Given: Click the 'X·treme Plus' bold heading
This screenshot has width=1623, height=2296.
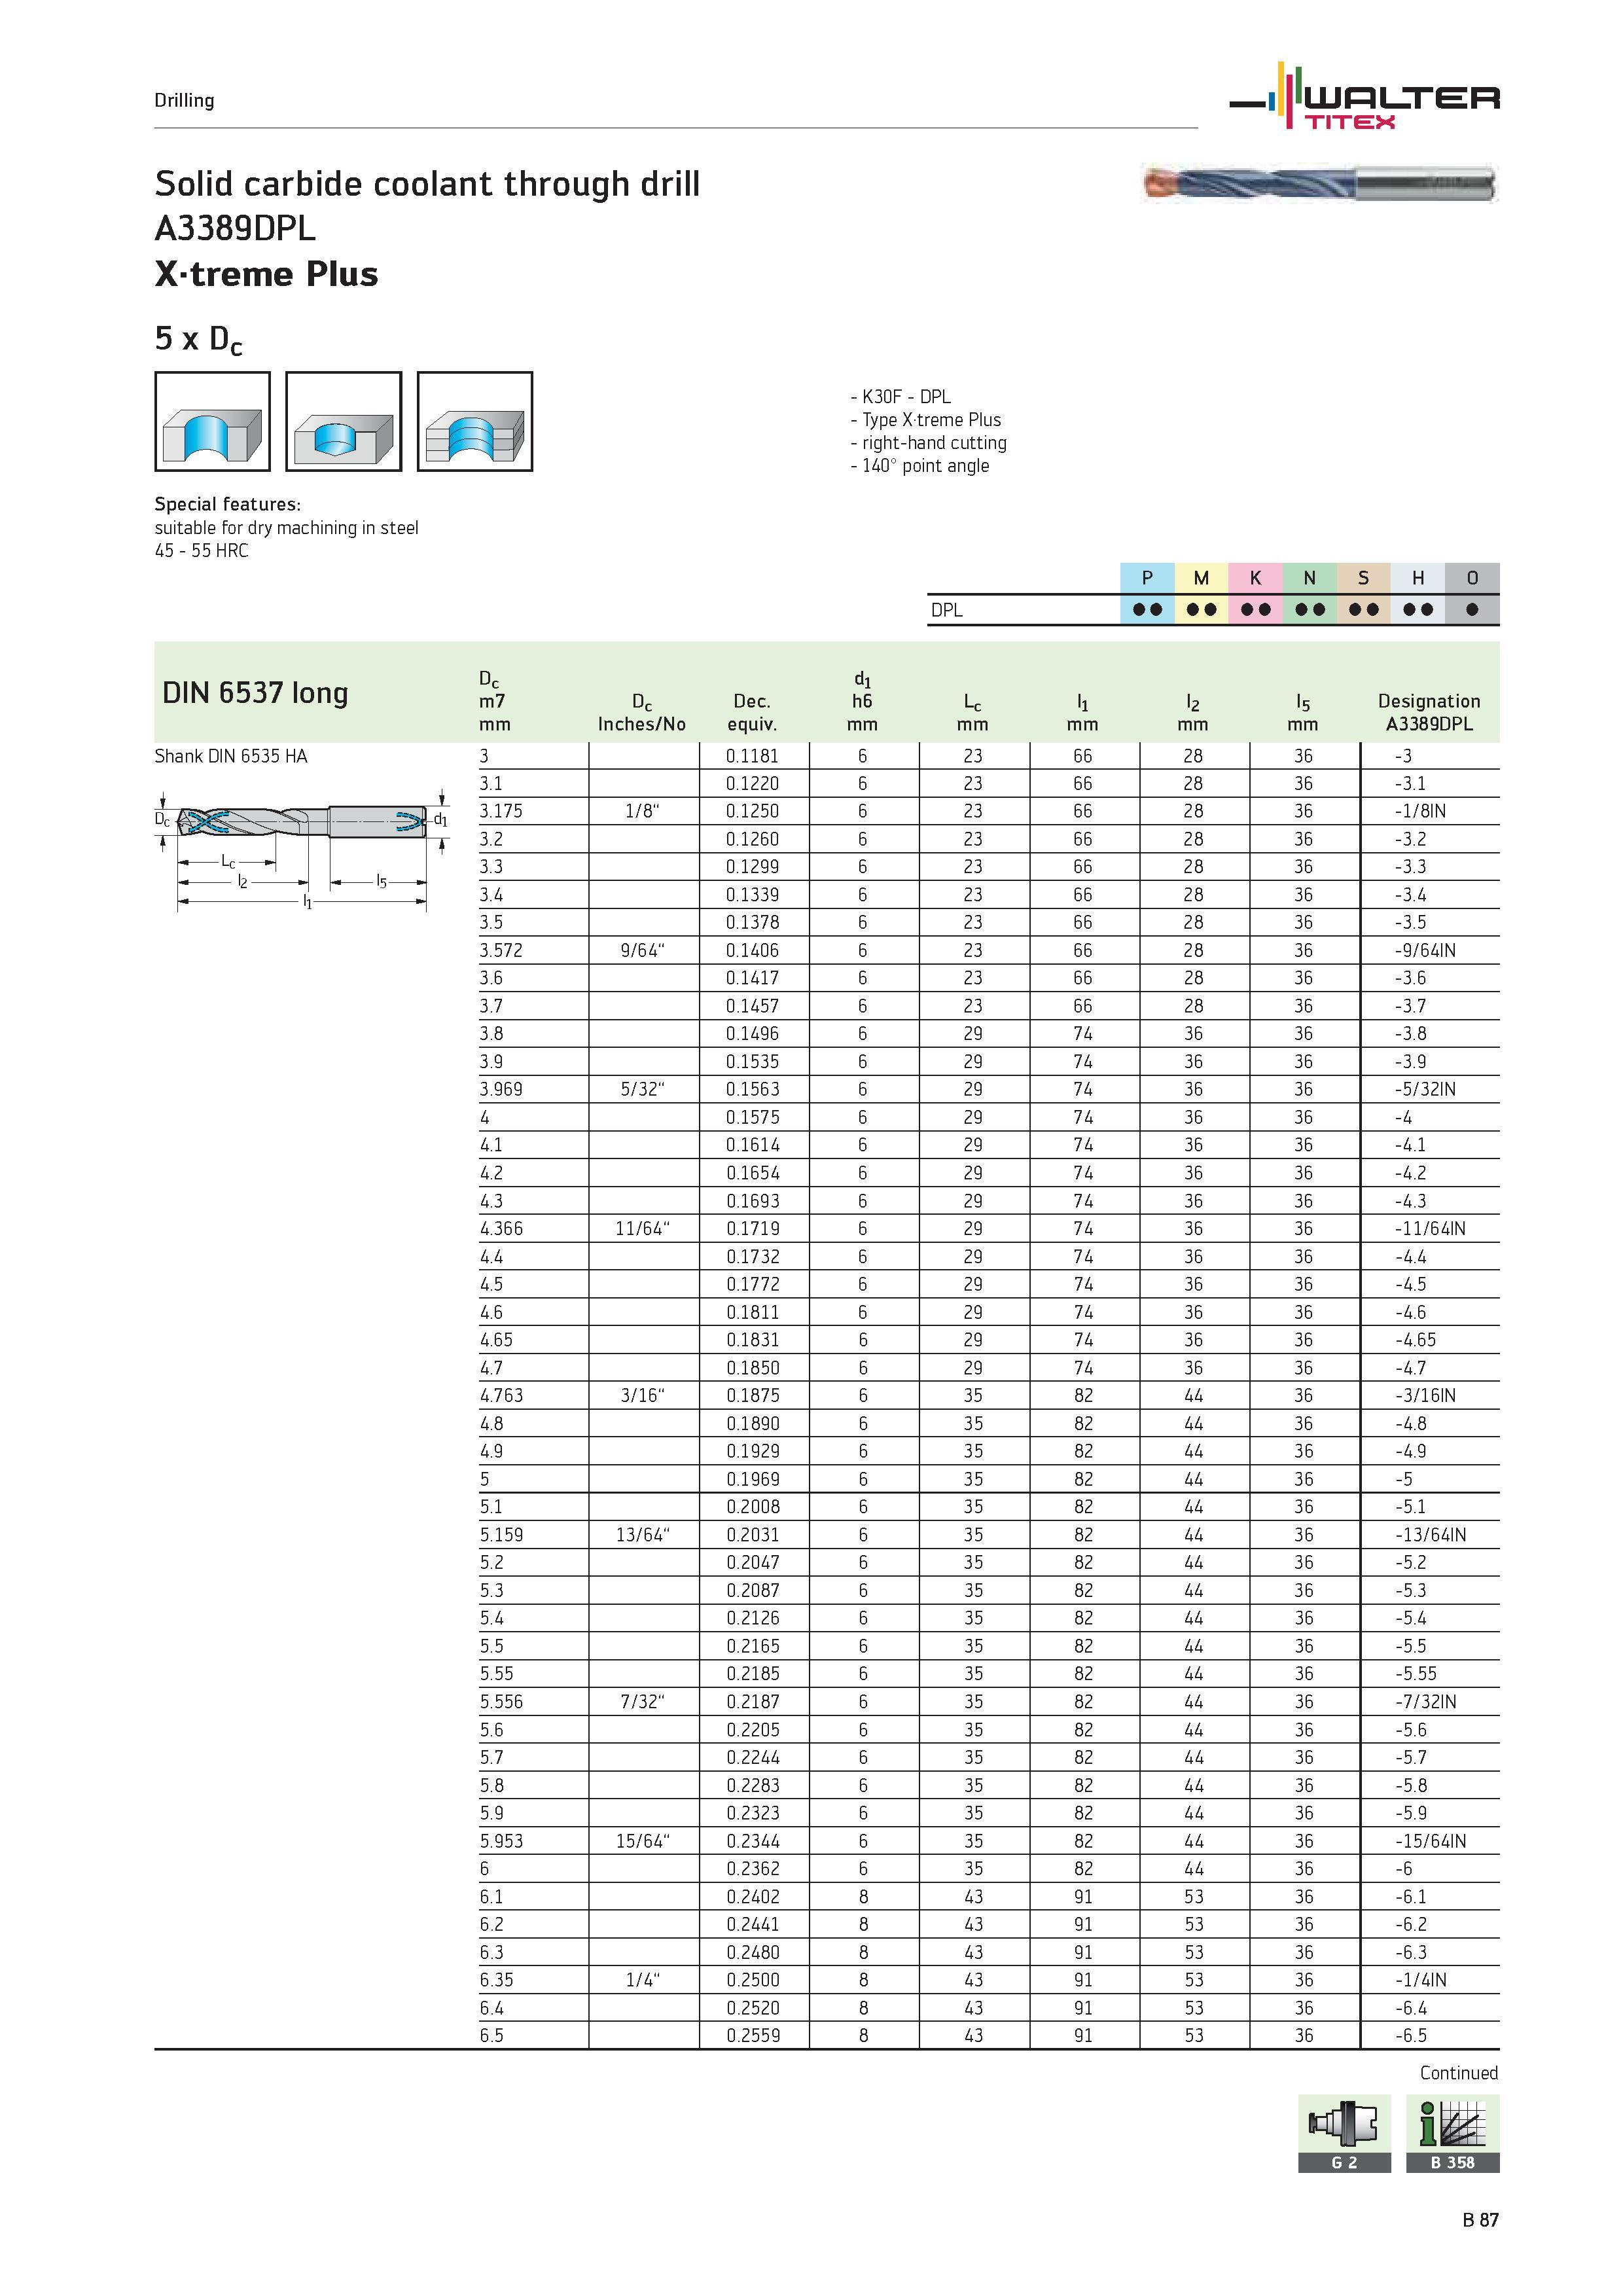Looking at the screenshot, I should click(266, 274).
